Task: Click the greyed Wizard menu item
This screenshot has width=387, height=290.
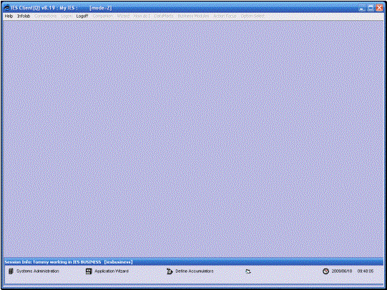Action: [x=123, y=16]
